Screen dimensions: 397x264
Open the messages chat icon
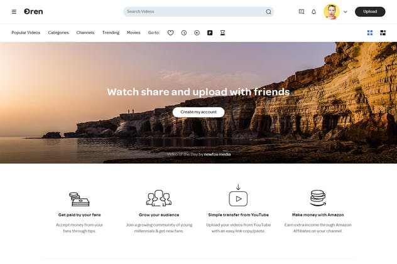coord(302,12)
